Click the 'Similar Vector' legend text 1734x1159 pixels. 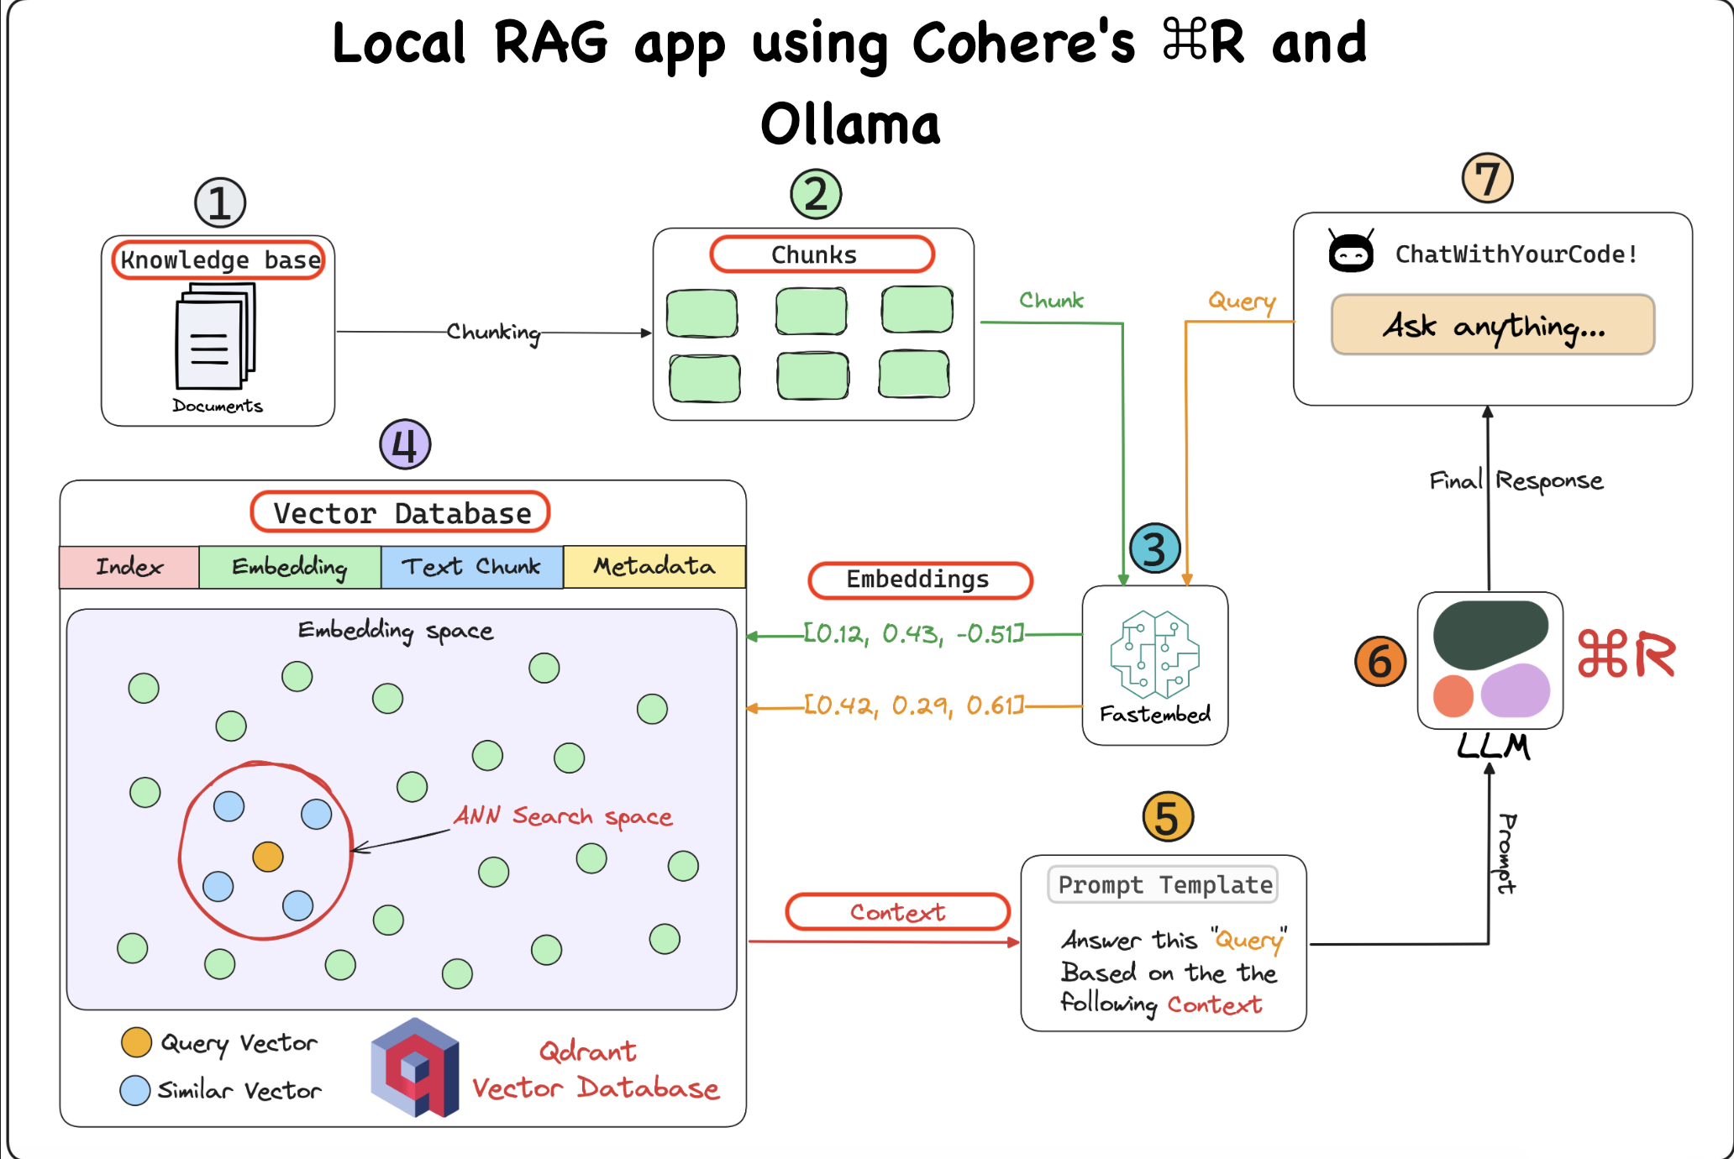click(239, 1090)
